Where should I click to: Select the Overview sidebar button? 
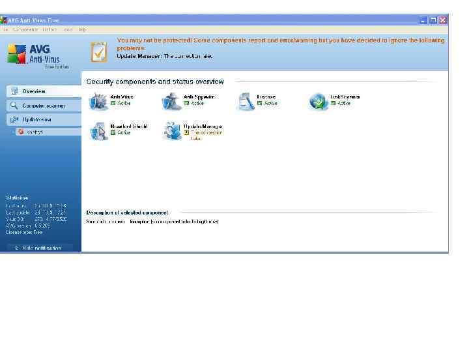pos(44,91)
